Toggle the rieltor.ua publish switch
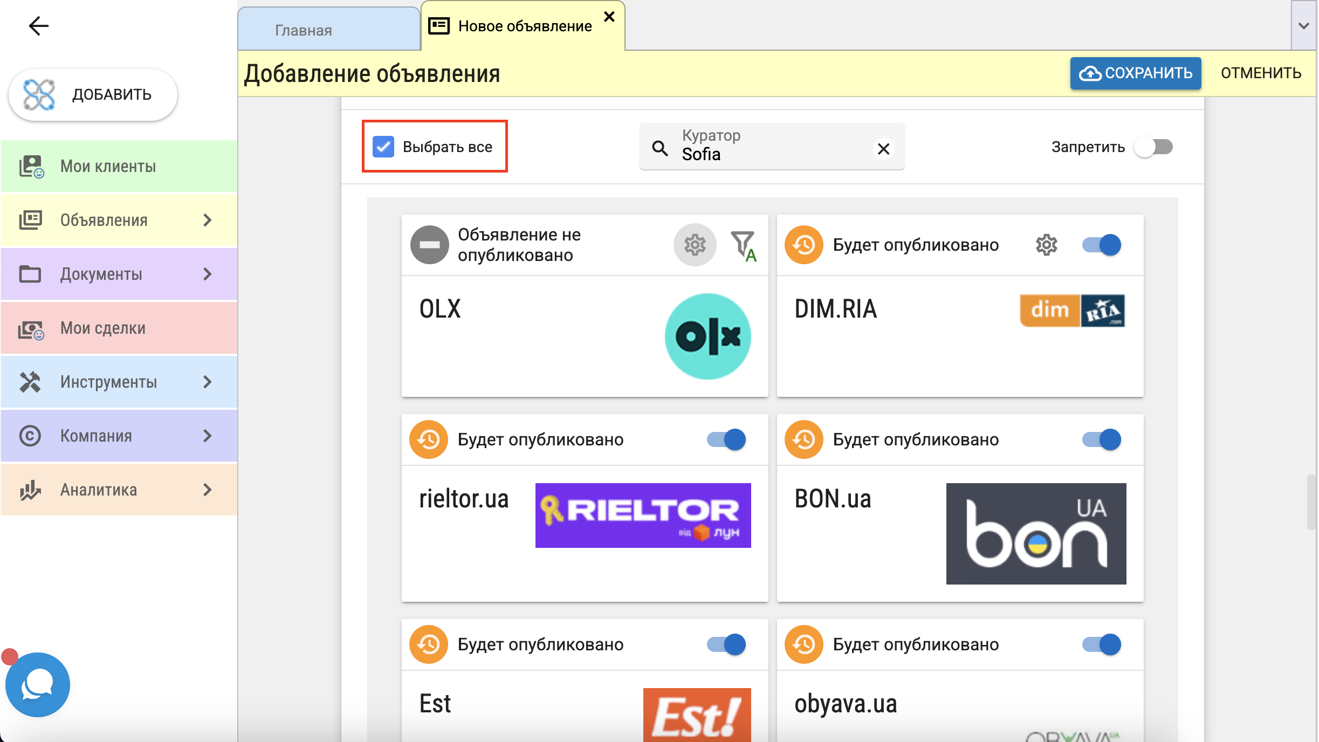 click(x=726, y=439)
